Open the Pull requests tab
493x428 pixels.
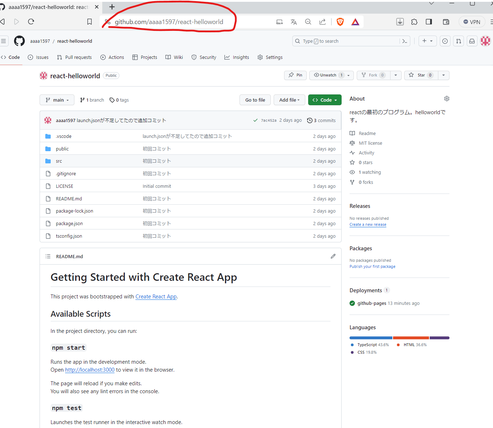74,57
